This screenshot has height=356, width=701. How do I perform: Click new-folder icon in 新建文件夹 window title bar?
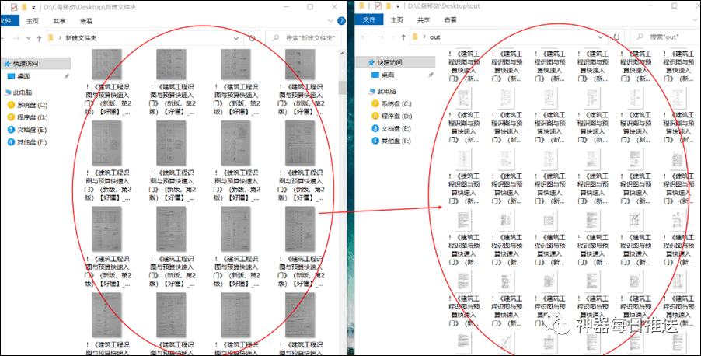coord(25,7)
